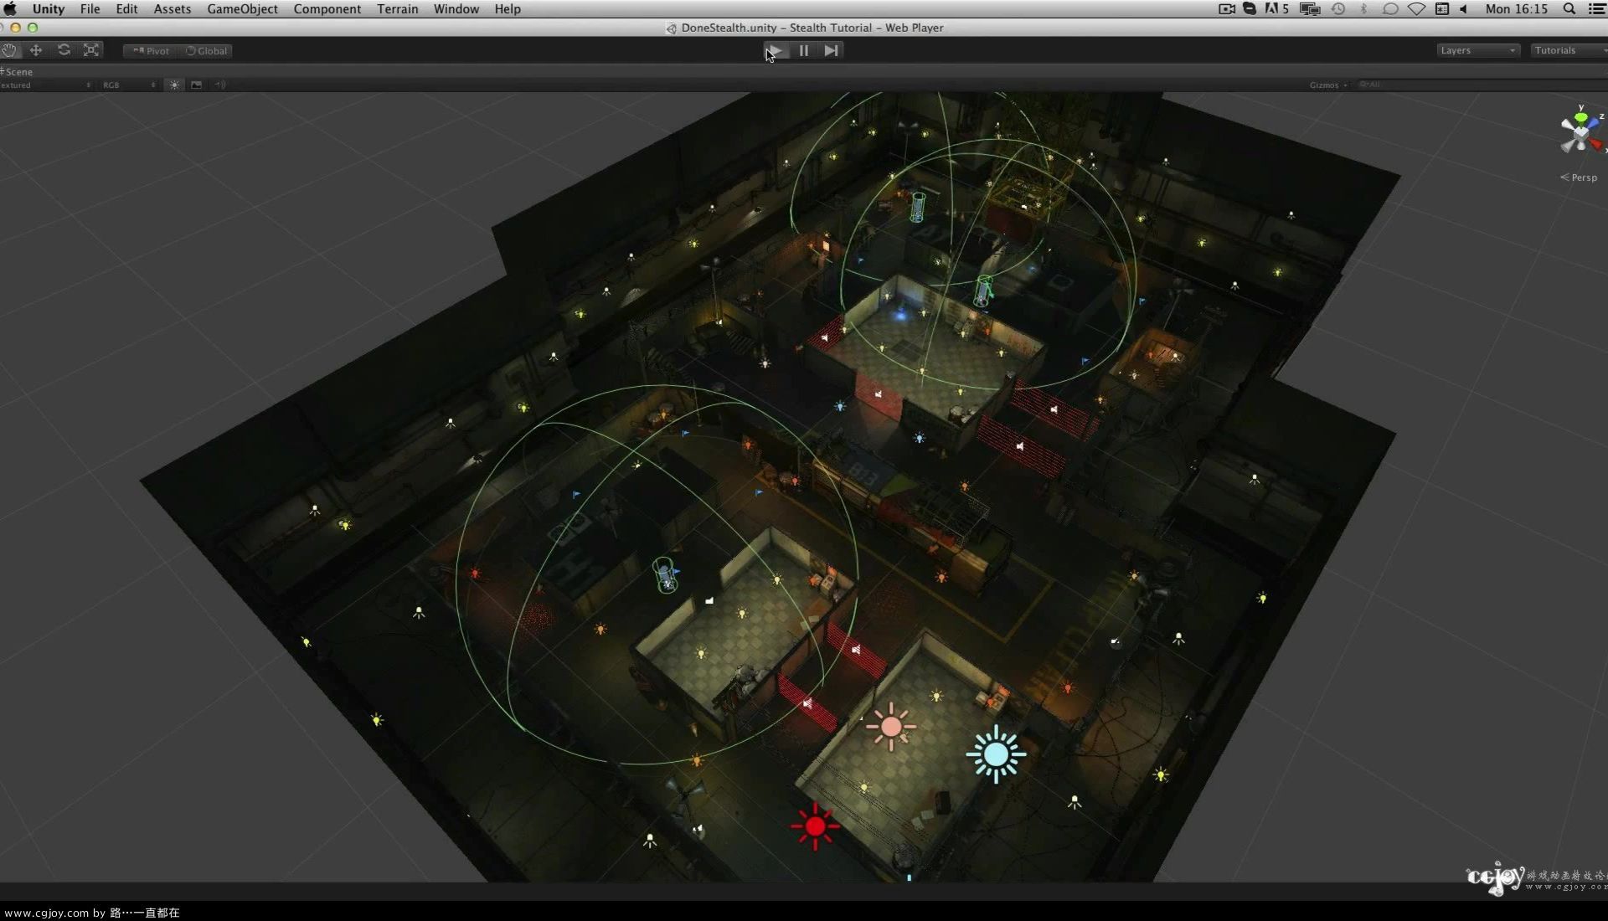Image resolution: width=1608 pixels, height=921 pixels.
Task: Open the Edit menu
Action: pyautogui.click(x=126, y=8)
